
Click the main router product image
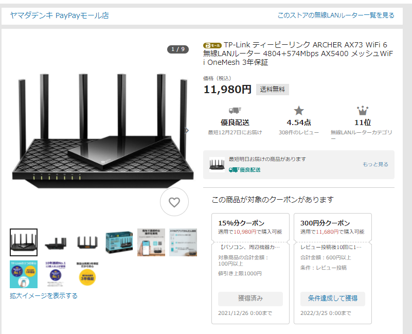103,131
